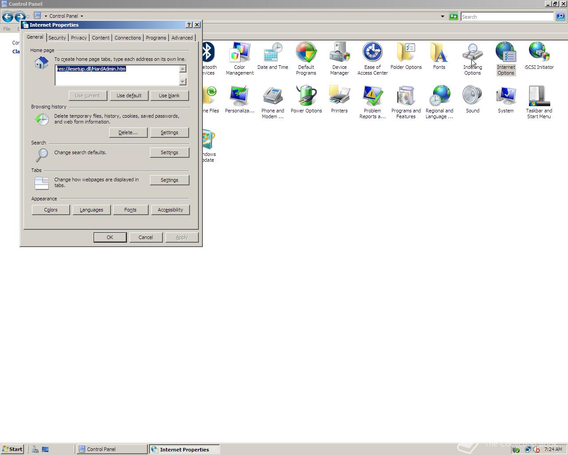This screenshot has height=455, width=568.
Task: Open Accessibility button
Action: tap(170, 210)
